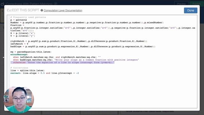Click the '# Correctness' comment
Screen dimensions: 204x115
coord(19,68)
